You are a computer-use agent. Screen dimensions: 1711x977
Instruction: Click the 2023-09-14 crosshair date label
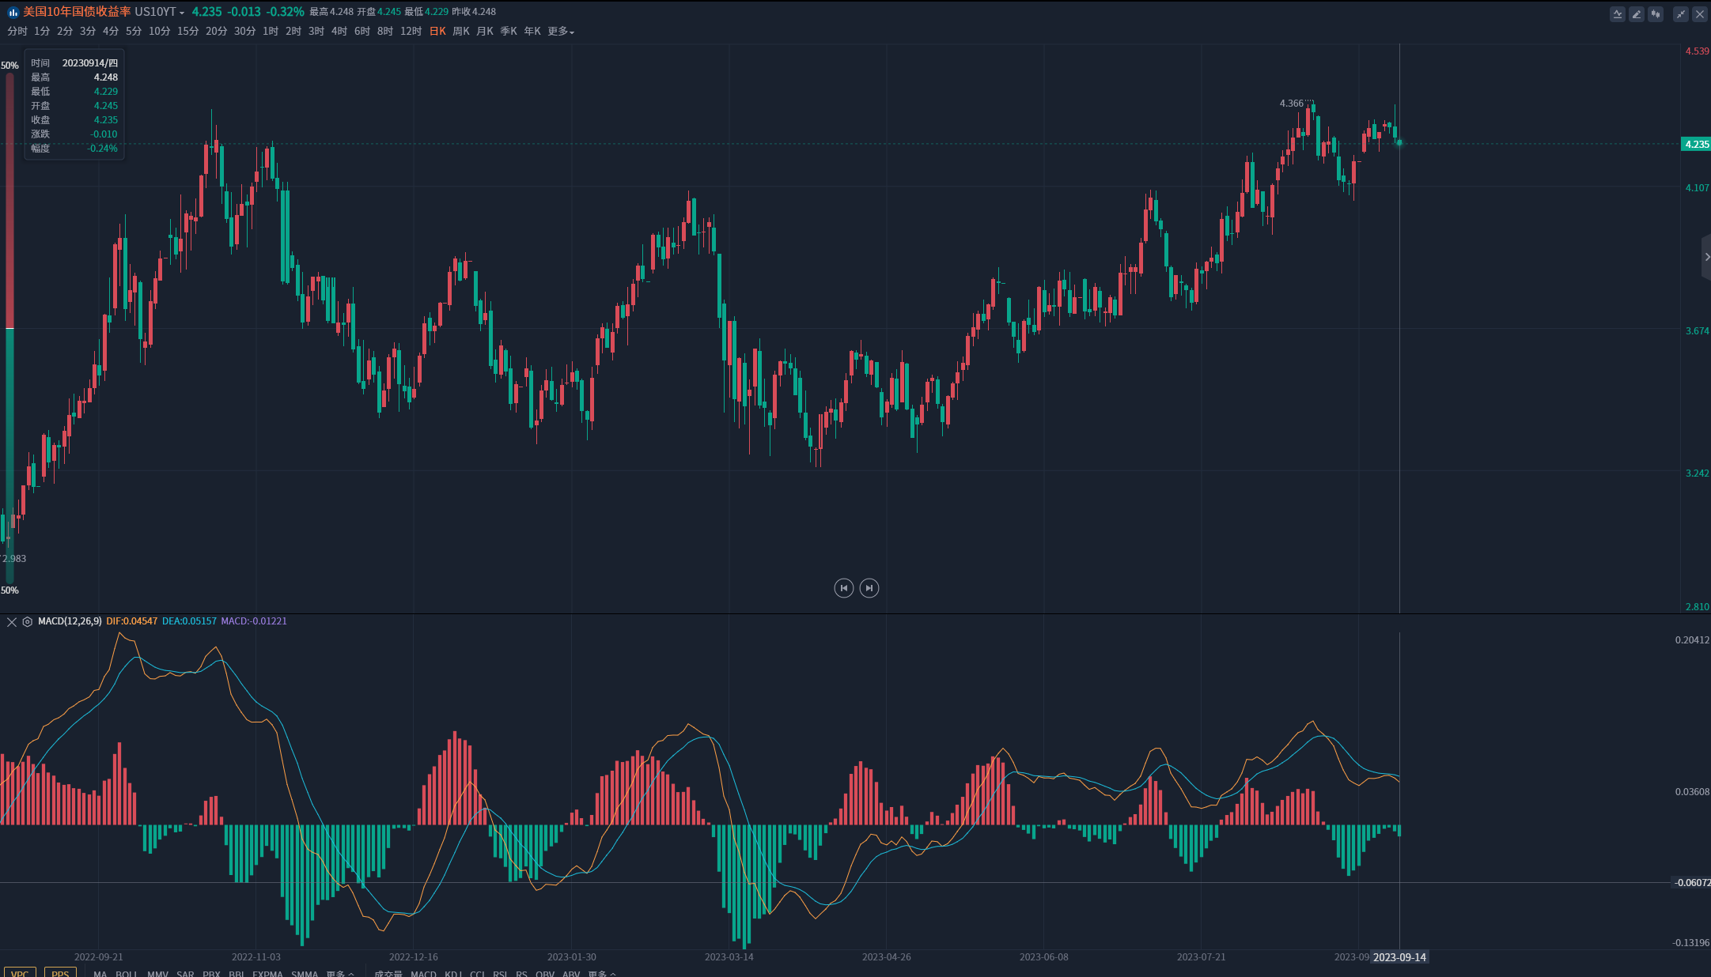[1399, 957]
